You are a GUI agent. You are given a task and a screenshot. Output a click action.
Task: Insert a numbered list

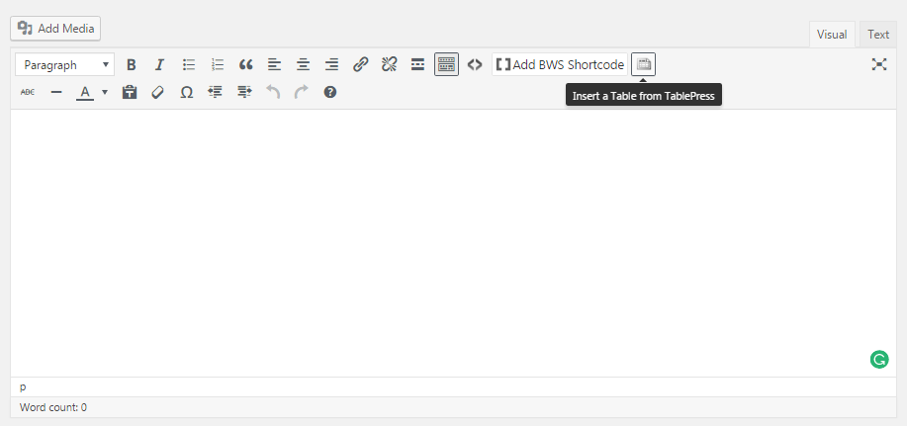point(218,64)
